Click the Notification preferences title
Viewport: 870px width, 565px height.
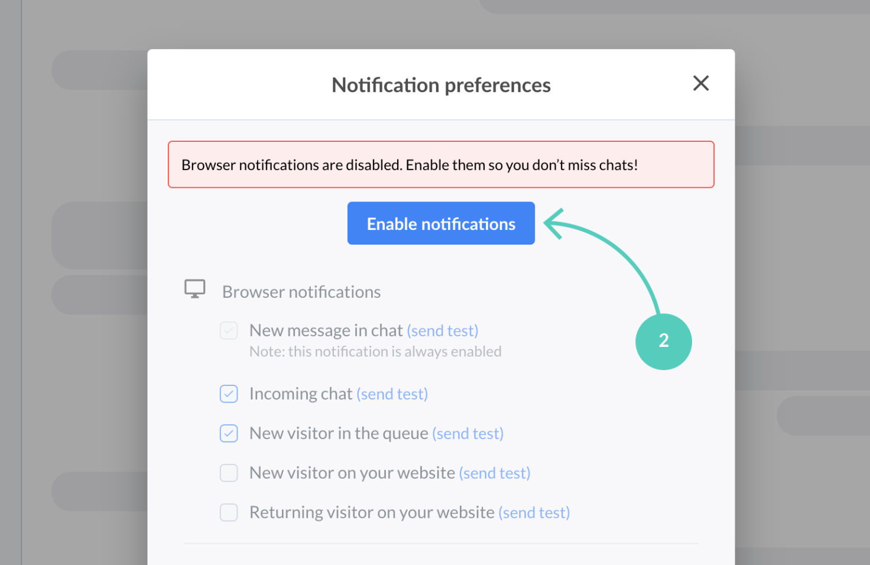(x=441, y=85)
